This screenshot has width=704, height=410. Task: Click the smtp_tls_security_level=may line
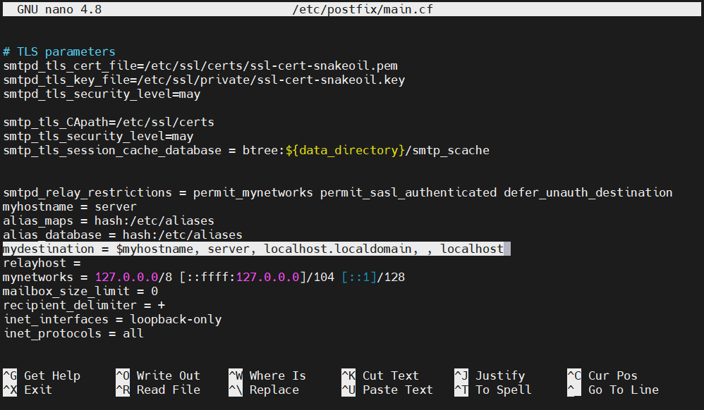tap(98, 137)
